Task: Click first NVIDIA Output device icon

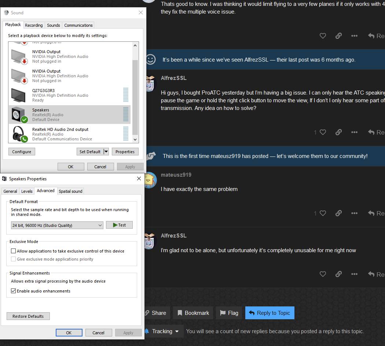Action: coord(19,57)
